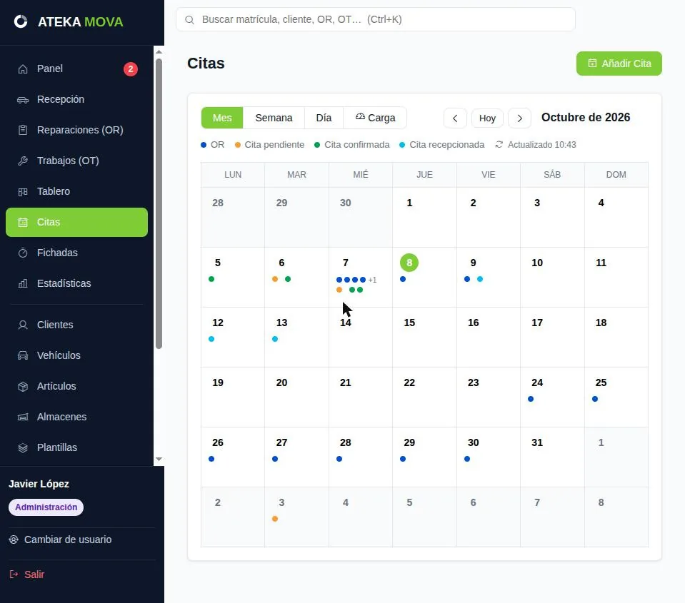Click the search matrícula input field
This screenshot has width=685, height=603.
tap(375, 20)
